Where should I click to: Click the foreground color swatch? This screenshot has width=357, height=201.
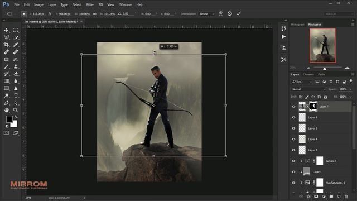click(9, 119)
